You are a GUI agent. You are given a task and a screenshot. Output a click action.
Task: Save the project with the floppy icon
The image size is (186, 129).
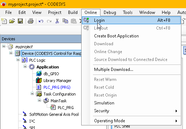20,21
